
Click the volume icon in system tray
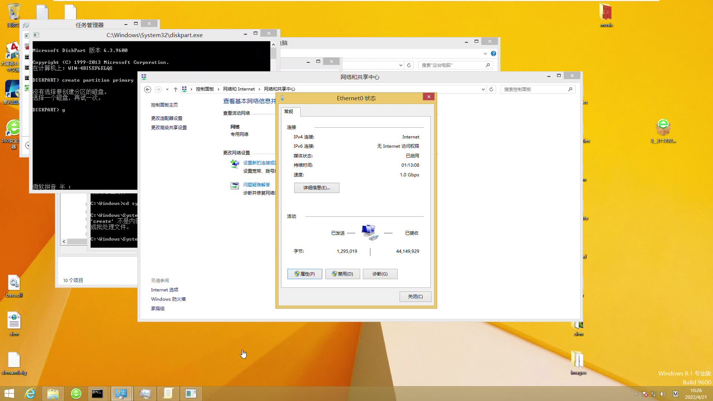663,394
